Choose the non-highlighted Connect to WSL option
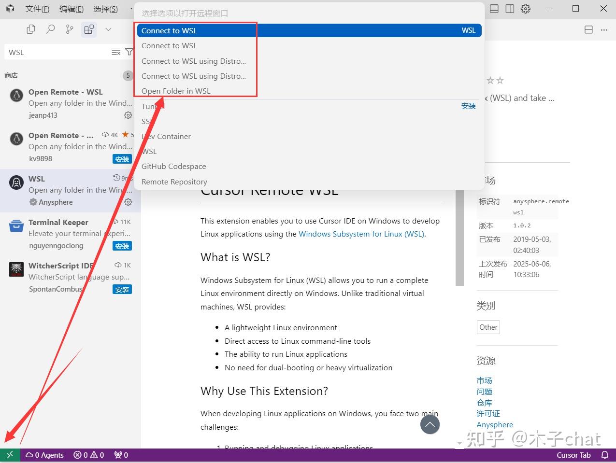The width and height of the screenshot is (616, 463). tap(309, 46)
